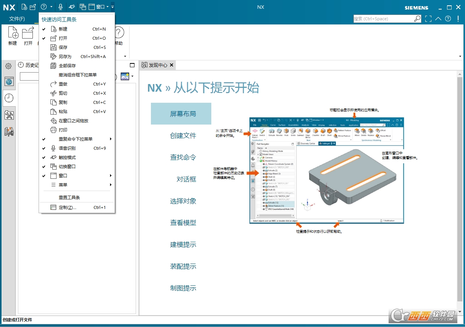Click the 对话框 link

click(x=186, y=179)
